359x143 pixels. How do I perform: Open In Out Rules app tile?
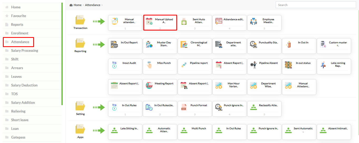(230, 132)
